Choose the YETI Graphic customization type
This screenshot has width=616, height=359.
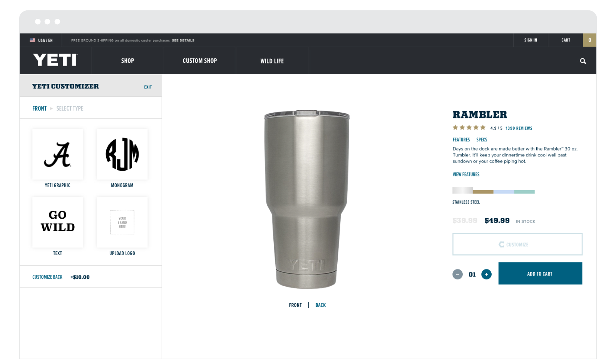click(58, 155)
